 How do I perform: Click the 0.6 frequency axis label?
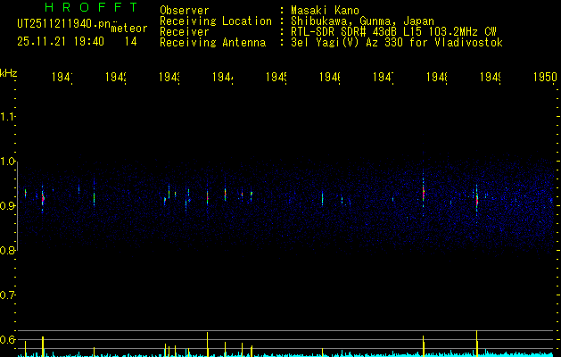8,339
